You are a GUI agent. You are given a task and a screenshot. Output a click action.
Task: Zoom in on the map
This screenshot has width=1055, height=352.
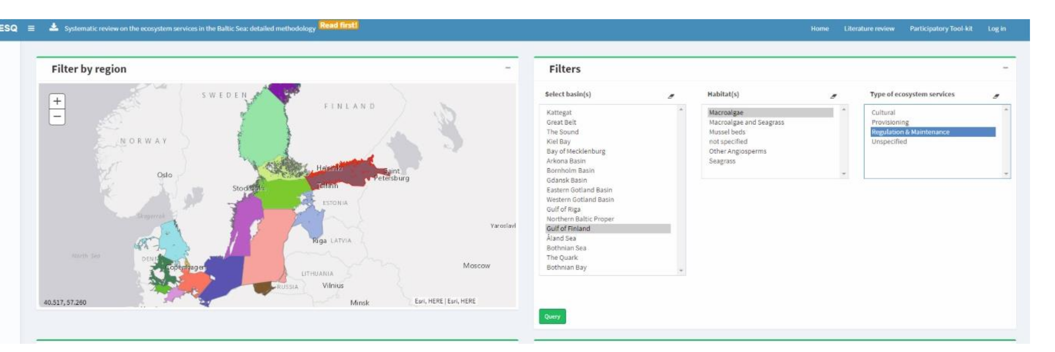[57, 101]
